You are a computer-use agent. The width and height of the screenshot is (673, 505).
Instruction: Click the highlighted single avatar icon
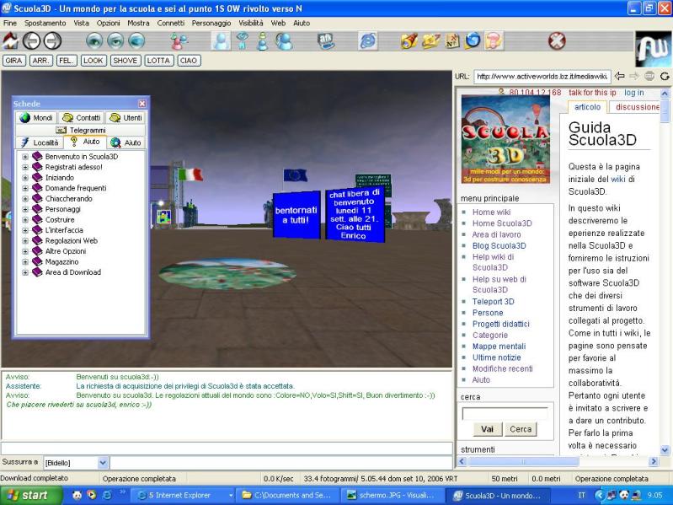(221, 40)
